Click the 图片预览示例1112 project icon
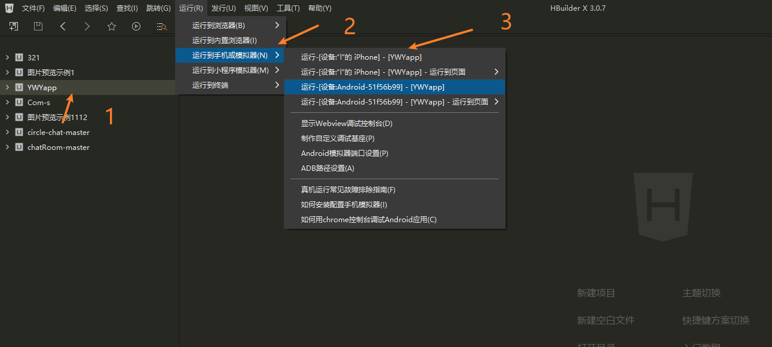This screenshot has height=347, width=772. (x=19, y=117)
